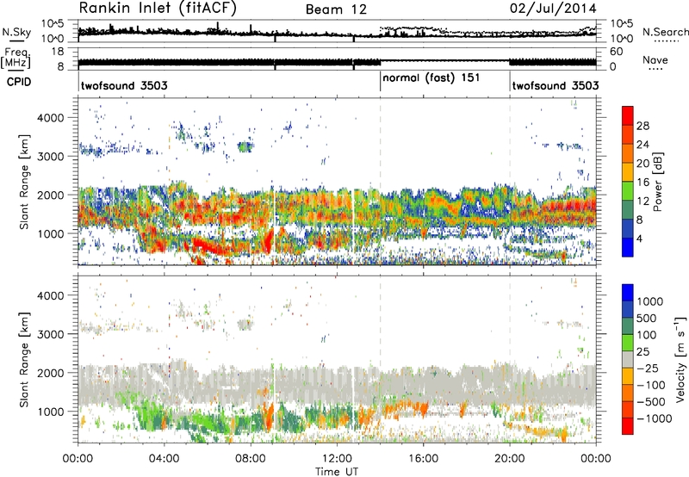Click the "4000" range tick of power panel
This screenshot has width=689, height=477.
50,118
